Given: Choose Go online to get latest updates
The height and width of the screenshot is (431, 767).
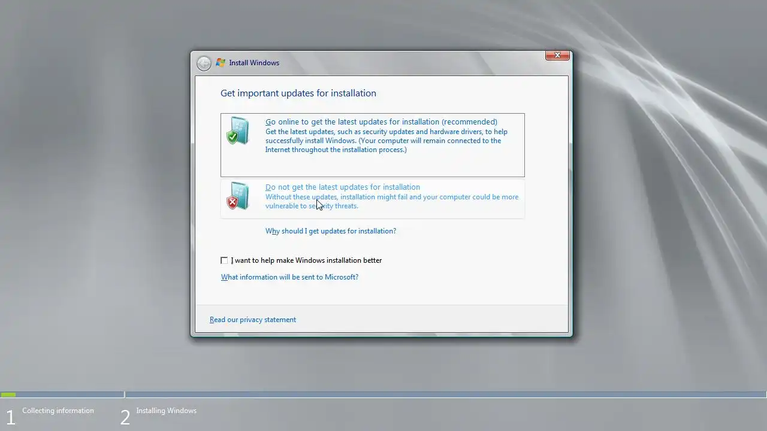Looking at the screenshot, I should pyautogui.click(x=372, y=145).
